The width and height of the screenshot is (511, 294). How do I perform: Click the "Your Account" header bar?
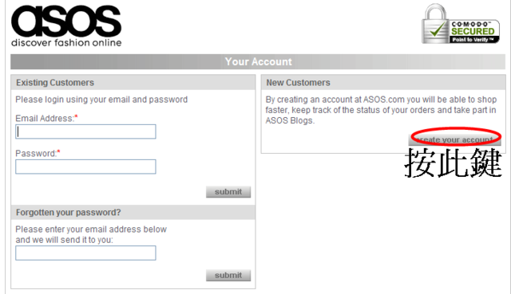click(258, 61)
